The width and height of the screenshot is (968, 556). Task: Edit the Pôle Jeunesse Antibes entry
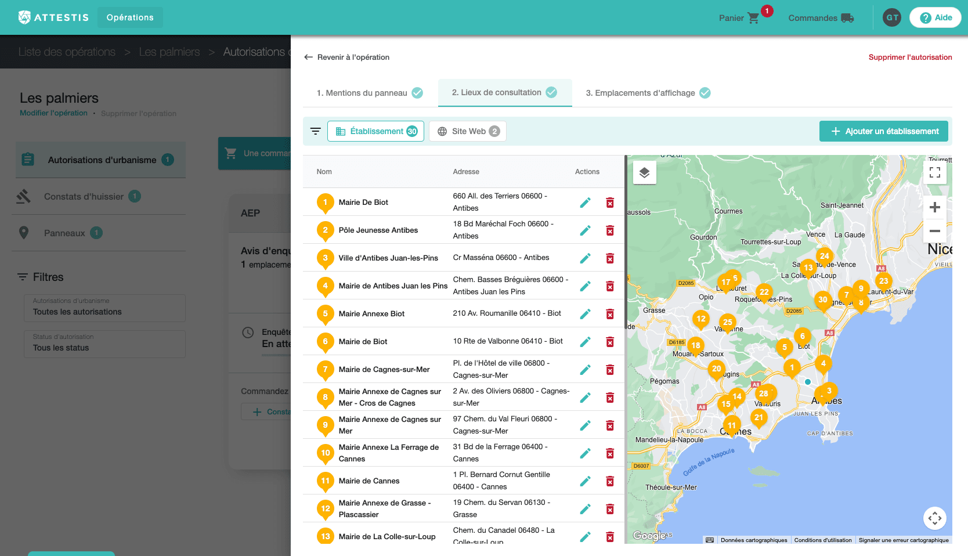(585, 230)
